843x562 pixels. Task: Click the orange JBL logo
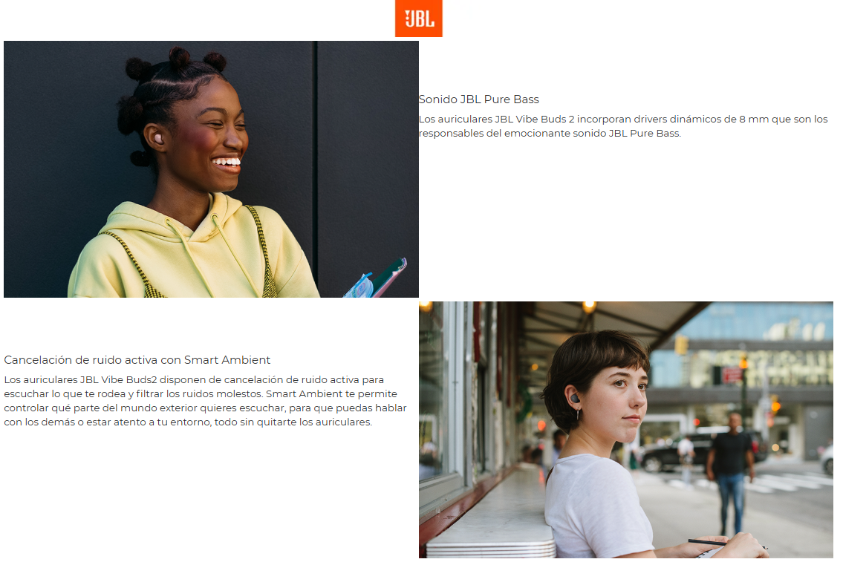[418, 19]
